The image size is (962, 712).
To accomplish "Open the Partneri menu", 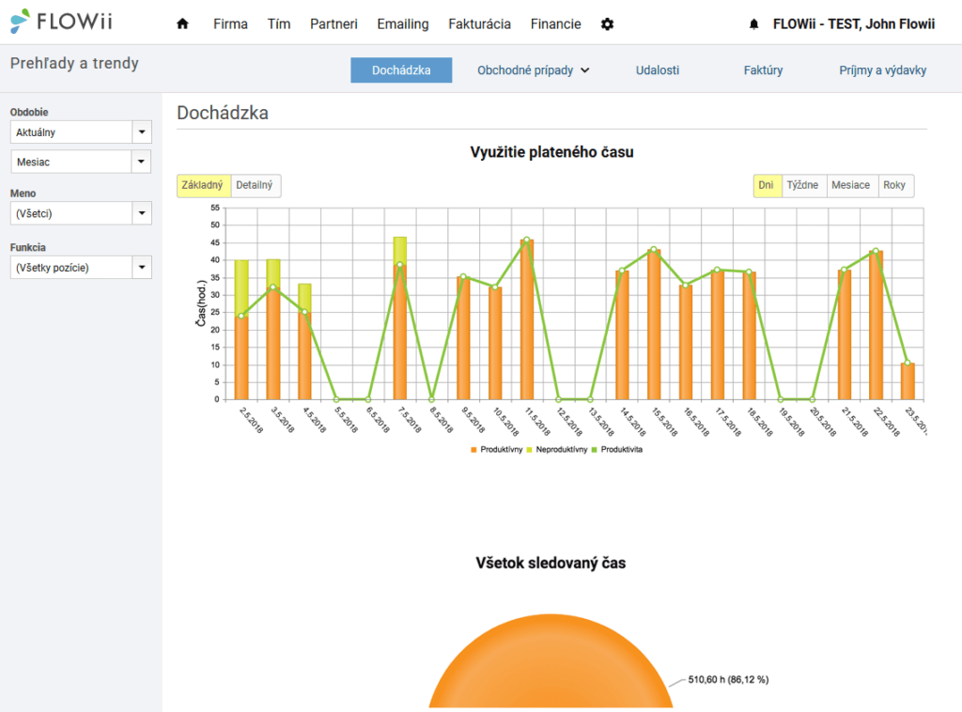I will 334,23.
